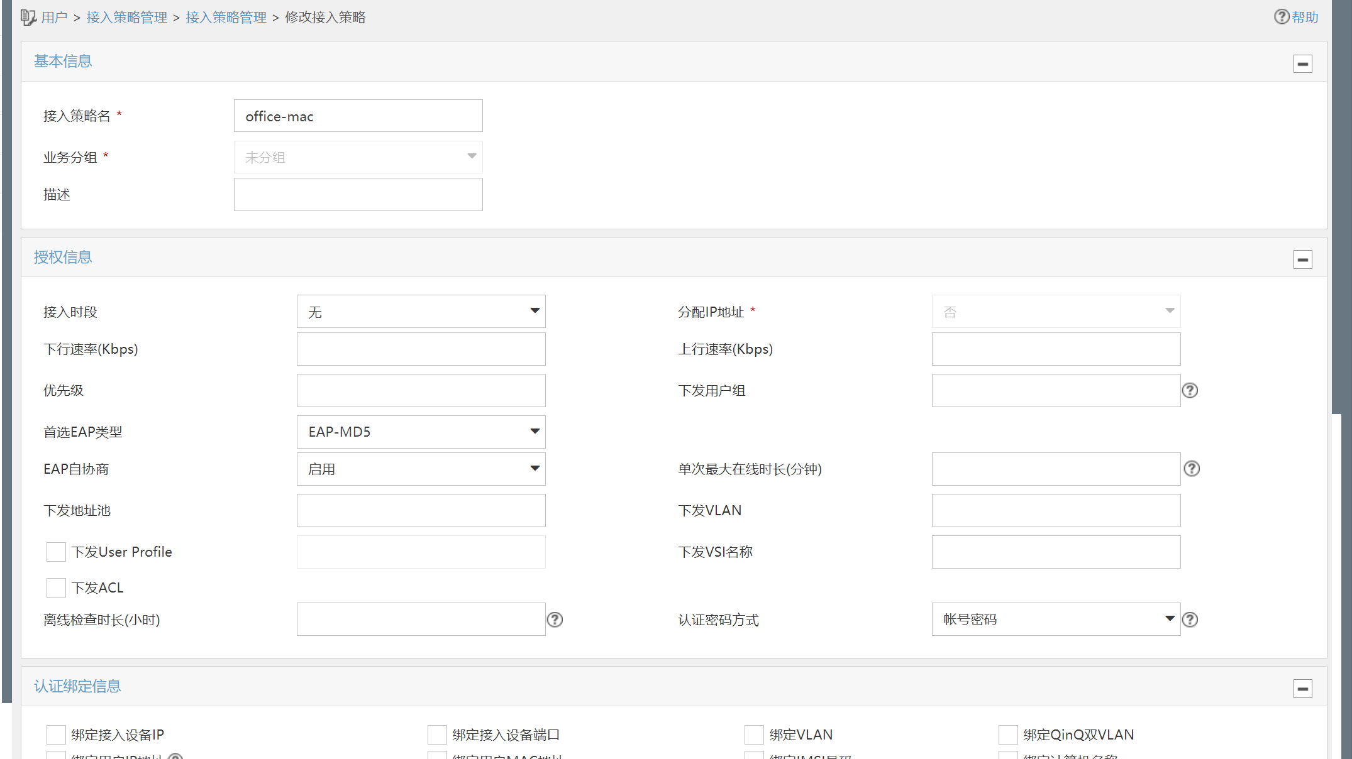Click help icon beside 下发用户组 field
The width and height of the screenshot is (1352, 759).
(1190, 390)
